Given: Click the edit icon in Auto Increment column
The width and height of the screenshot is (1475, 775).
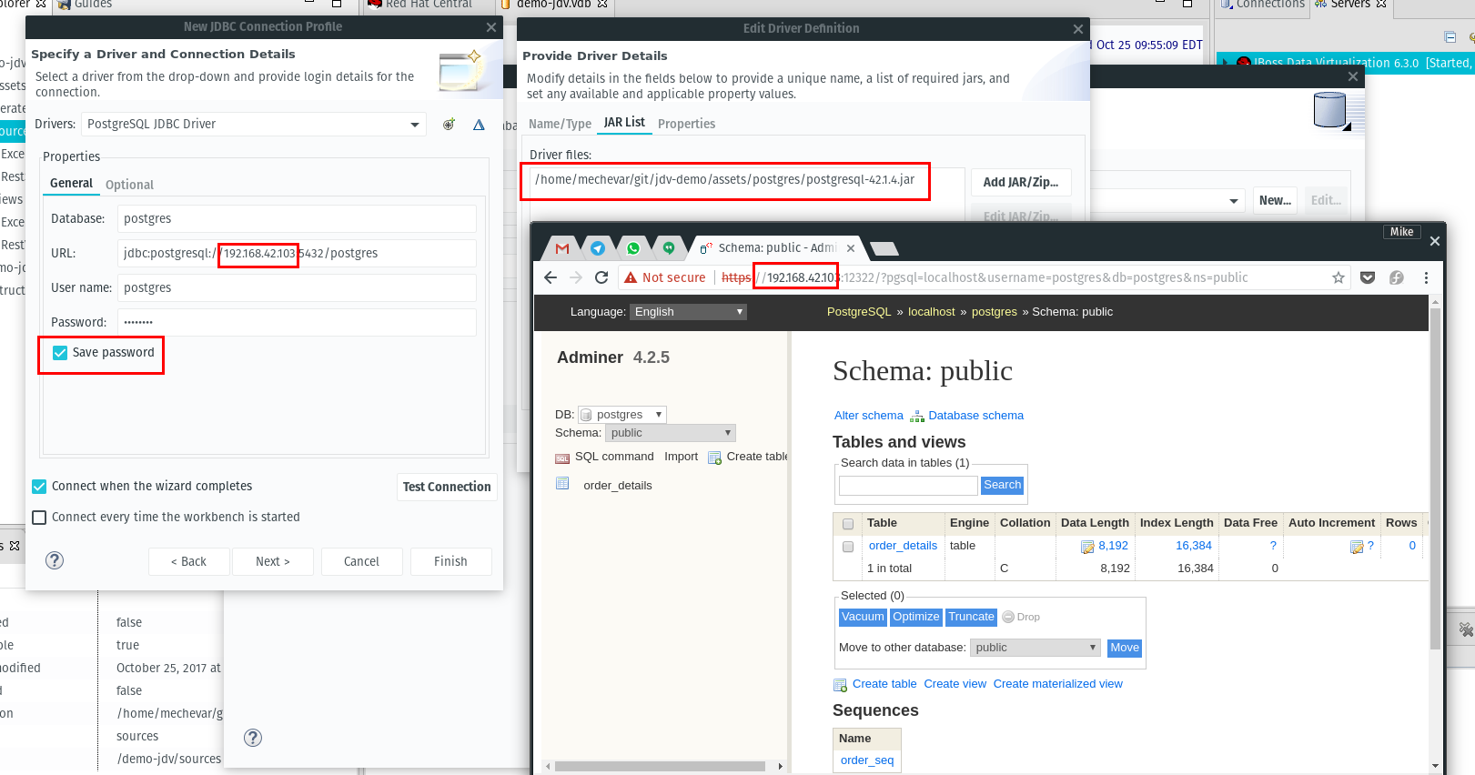Looking at the screenshot, I should tap(1357, 547).
